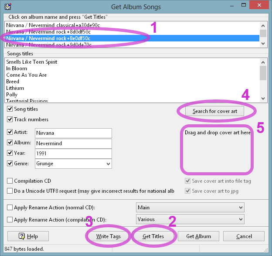Image resolution: width=272 pixels, height=256 pixels.
Task: Click the song titles scrollbar thumb
Action: pos(263,73)
